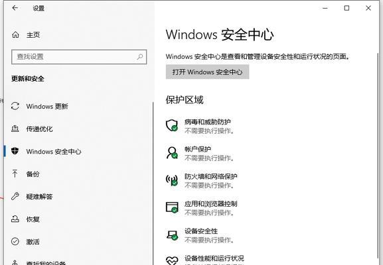Click 不需要执行操作 under 设备安全性
The width and height of the screenshot is (383, 265).
click(x=209, y=240)
